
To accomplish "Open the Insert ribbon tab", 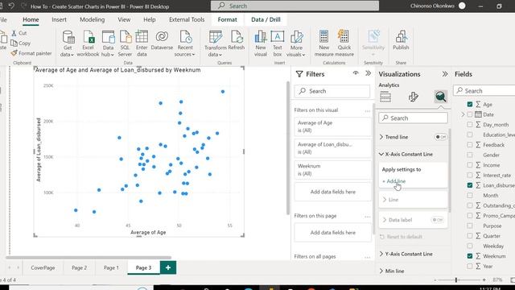I will [x=59, y=19].
